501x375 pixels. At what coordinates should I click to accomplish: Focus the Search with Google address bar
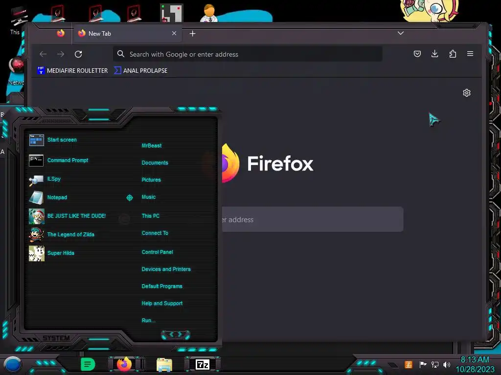click(x=248, y=54)
